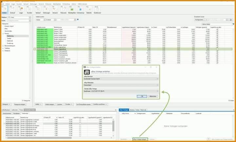Screen dimensions: 236x142
Task: Click the eBay-Vorlage anlegen button
Action: click(140, 139)
